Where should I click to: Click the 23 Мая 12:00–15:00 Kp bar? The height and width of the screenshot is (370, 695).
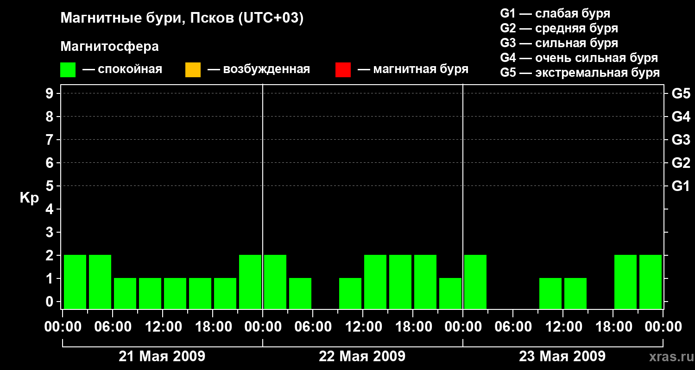point(575,293)
